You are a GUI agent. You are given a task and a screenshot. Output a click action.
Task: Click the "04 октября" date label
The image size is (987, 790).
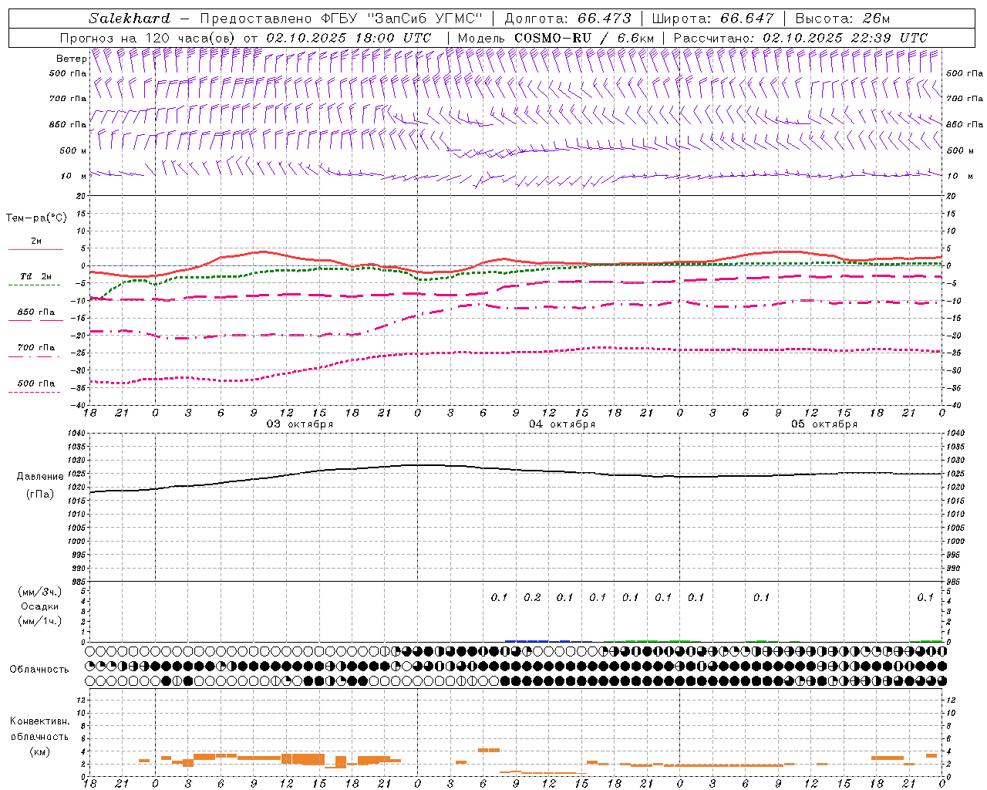(x=562, y=424)
